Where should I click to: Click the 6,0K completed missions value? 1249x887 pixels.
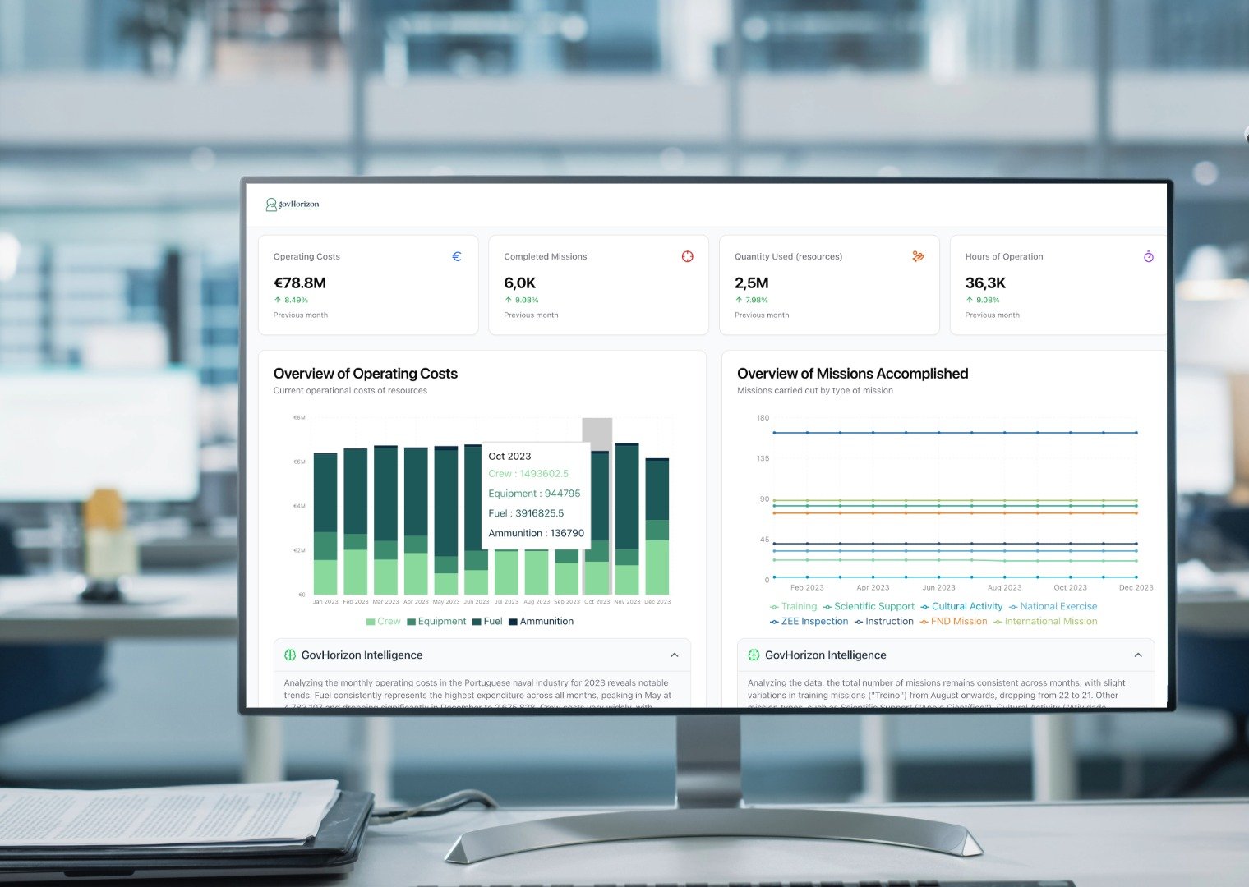[x=520, y=283]
